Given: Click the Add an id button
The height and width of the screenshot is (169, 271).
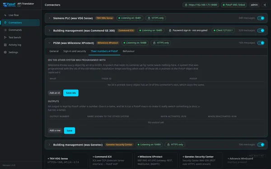Looking at the screenshot, I should coord(55,93).
